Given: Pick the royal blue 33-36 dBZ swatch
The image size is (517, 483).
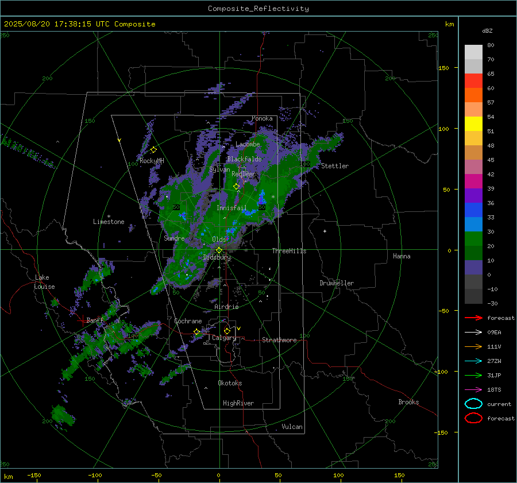Looking at the screenshot, I should coord(473,210).
